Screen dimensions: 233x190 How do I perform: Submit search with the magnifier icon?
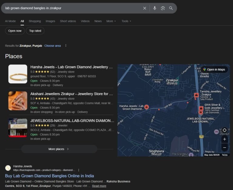pos(171,8)
